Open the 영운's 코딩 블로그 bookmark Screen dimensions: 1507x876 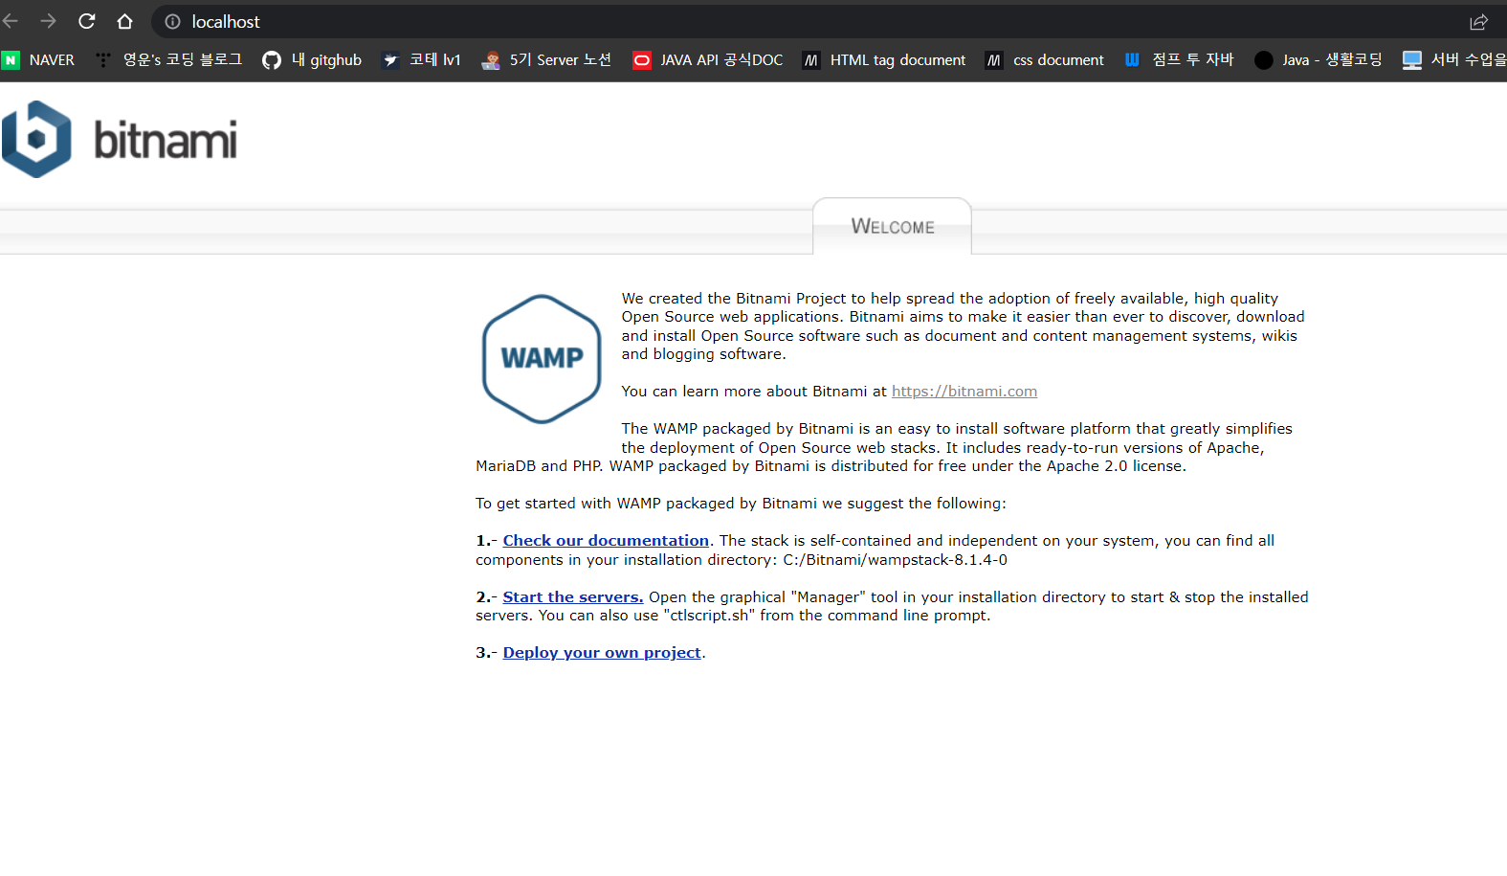pyautogui.click(x=168, y=60)
